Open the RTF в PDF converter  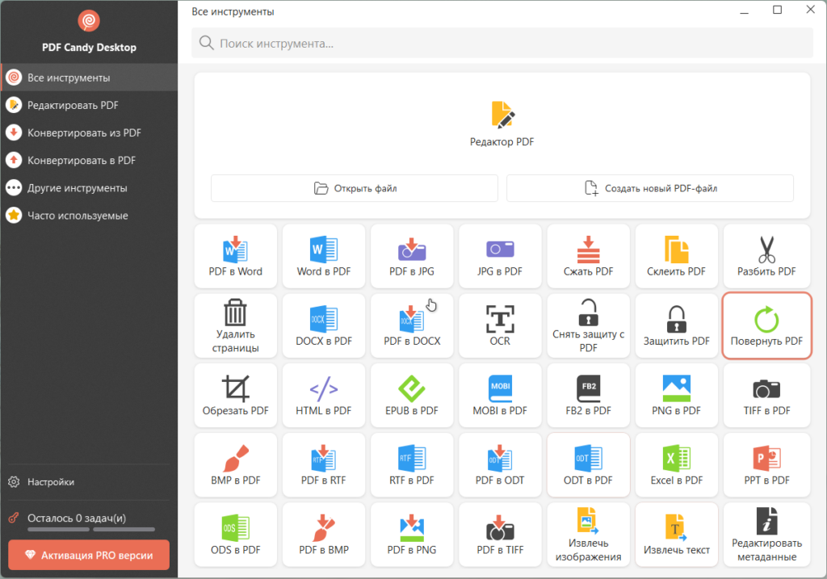tap(411, 465)
